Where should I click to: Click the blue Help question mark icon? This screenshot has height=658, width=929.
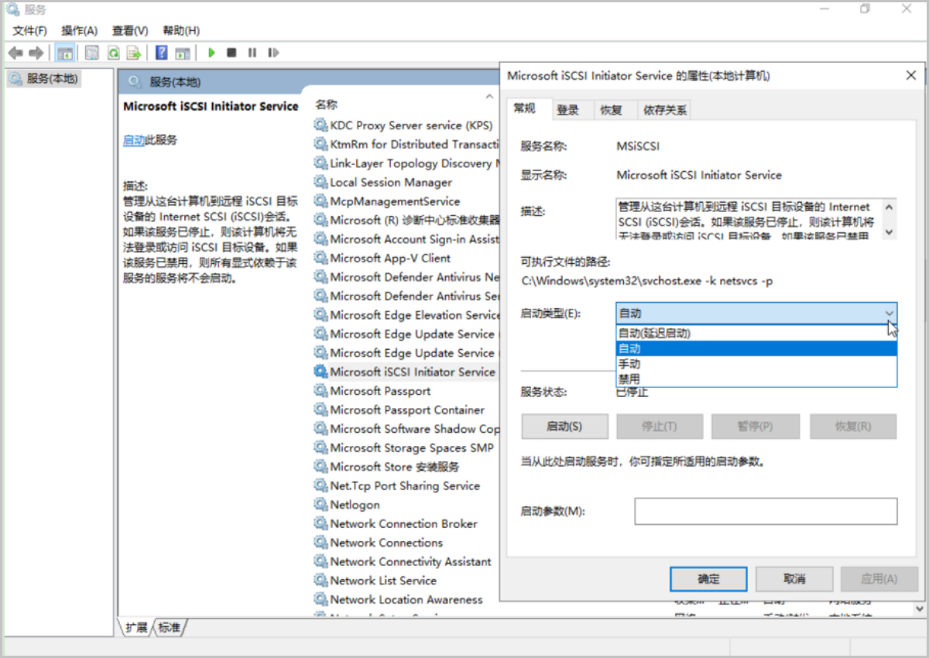(162, 53)
